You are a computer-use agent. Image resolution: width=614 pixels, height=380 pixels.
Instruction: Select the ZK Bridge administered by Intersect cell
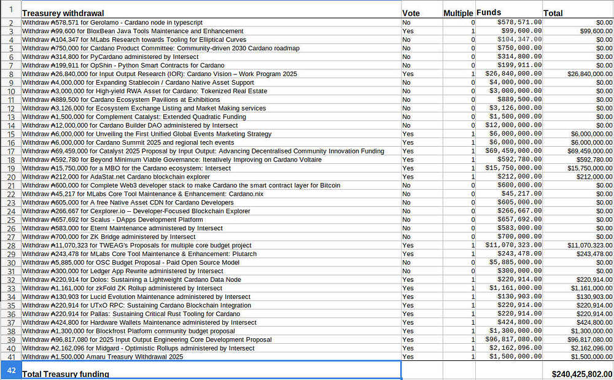point(211,237)
